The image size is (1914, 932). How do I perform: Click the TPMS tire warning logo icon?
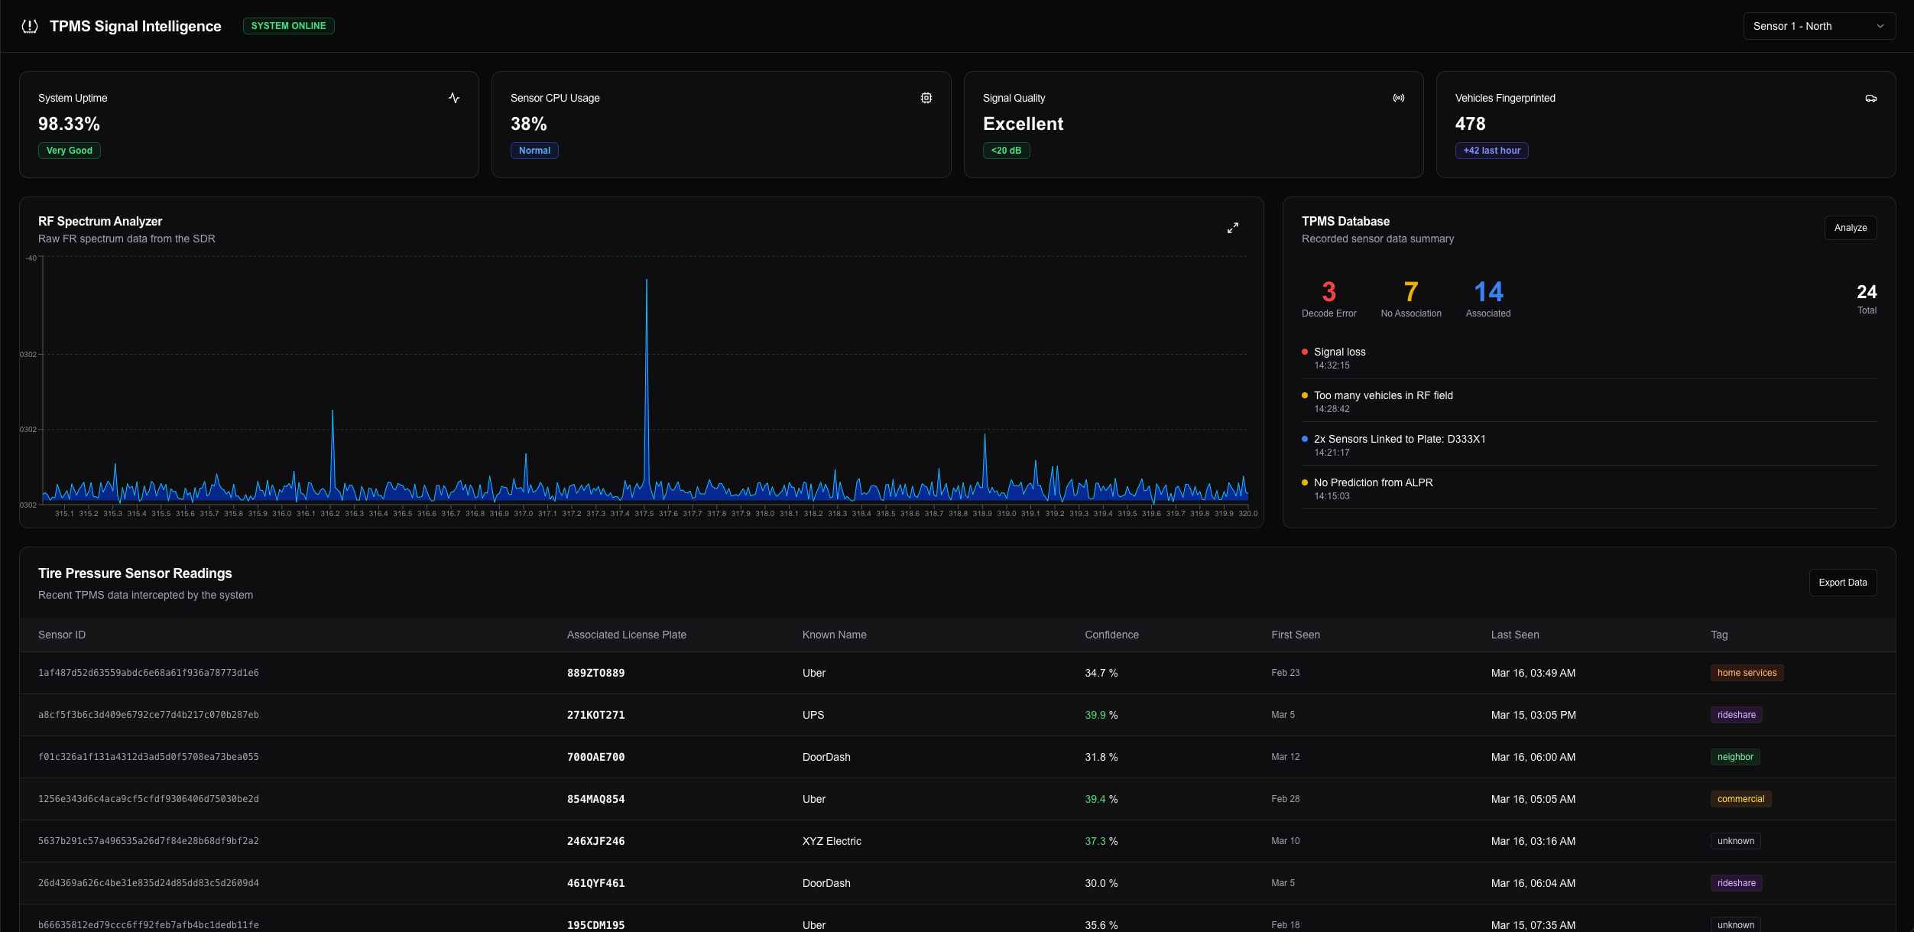point(30,26)
